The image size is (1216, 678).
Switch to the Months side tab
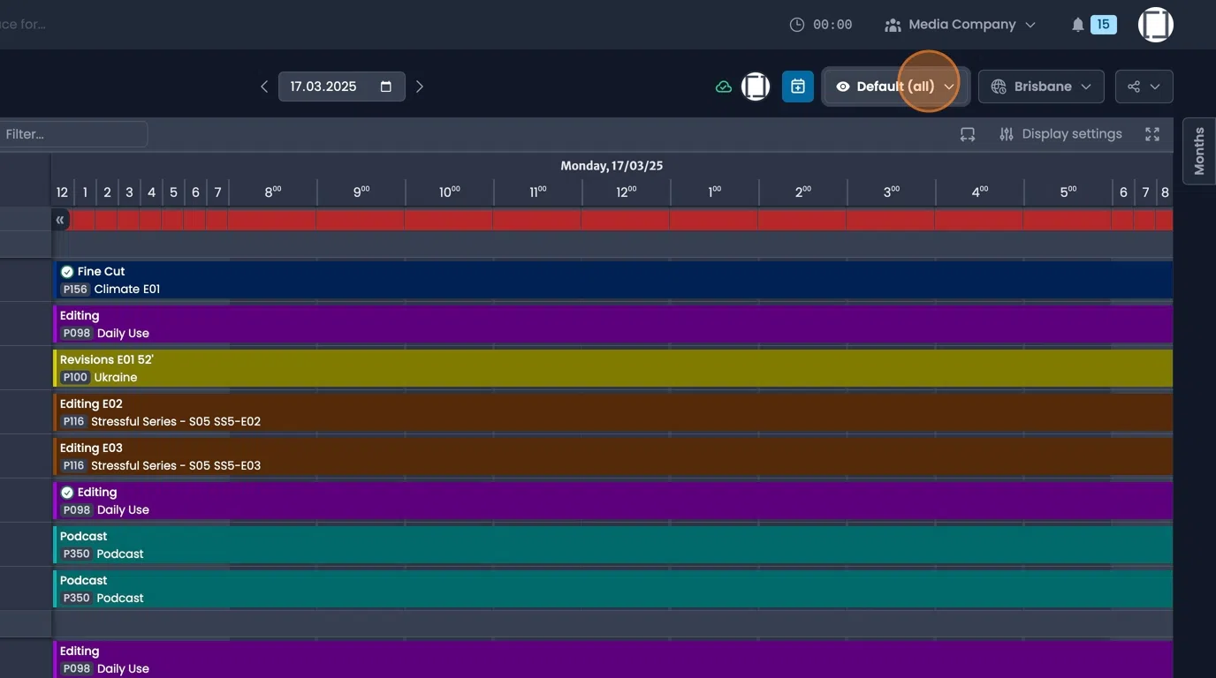point(1199,151)
